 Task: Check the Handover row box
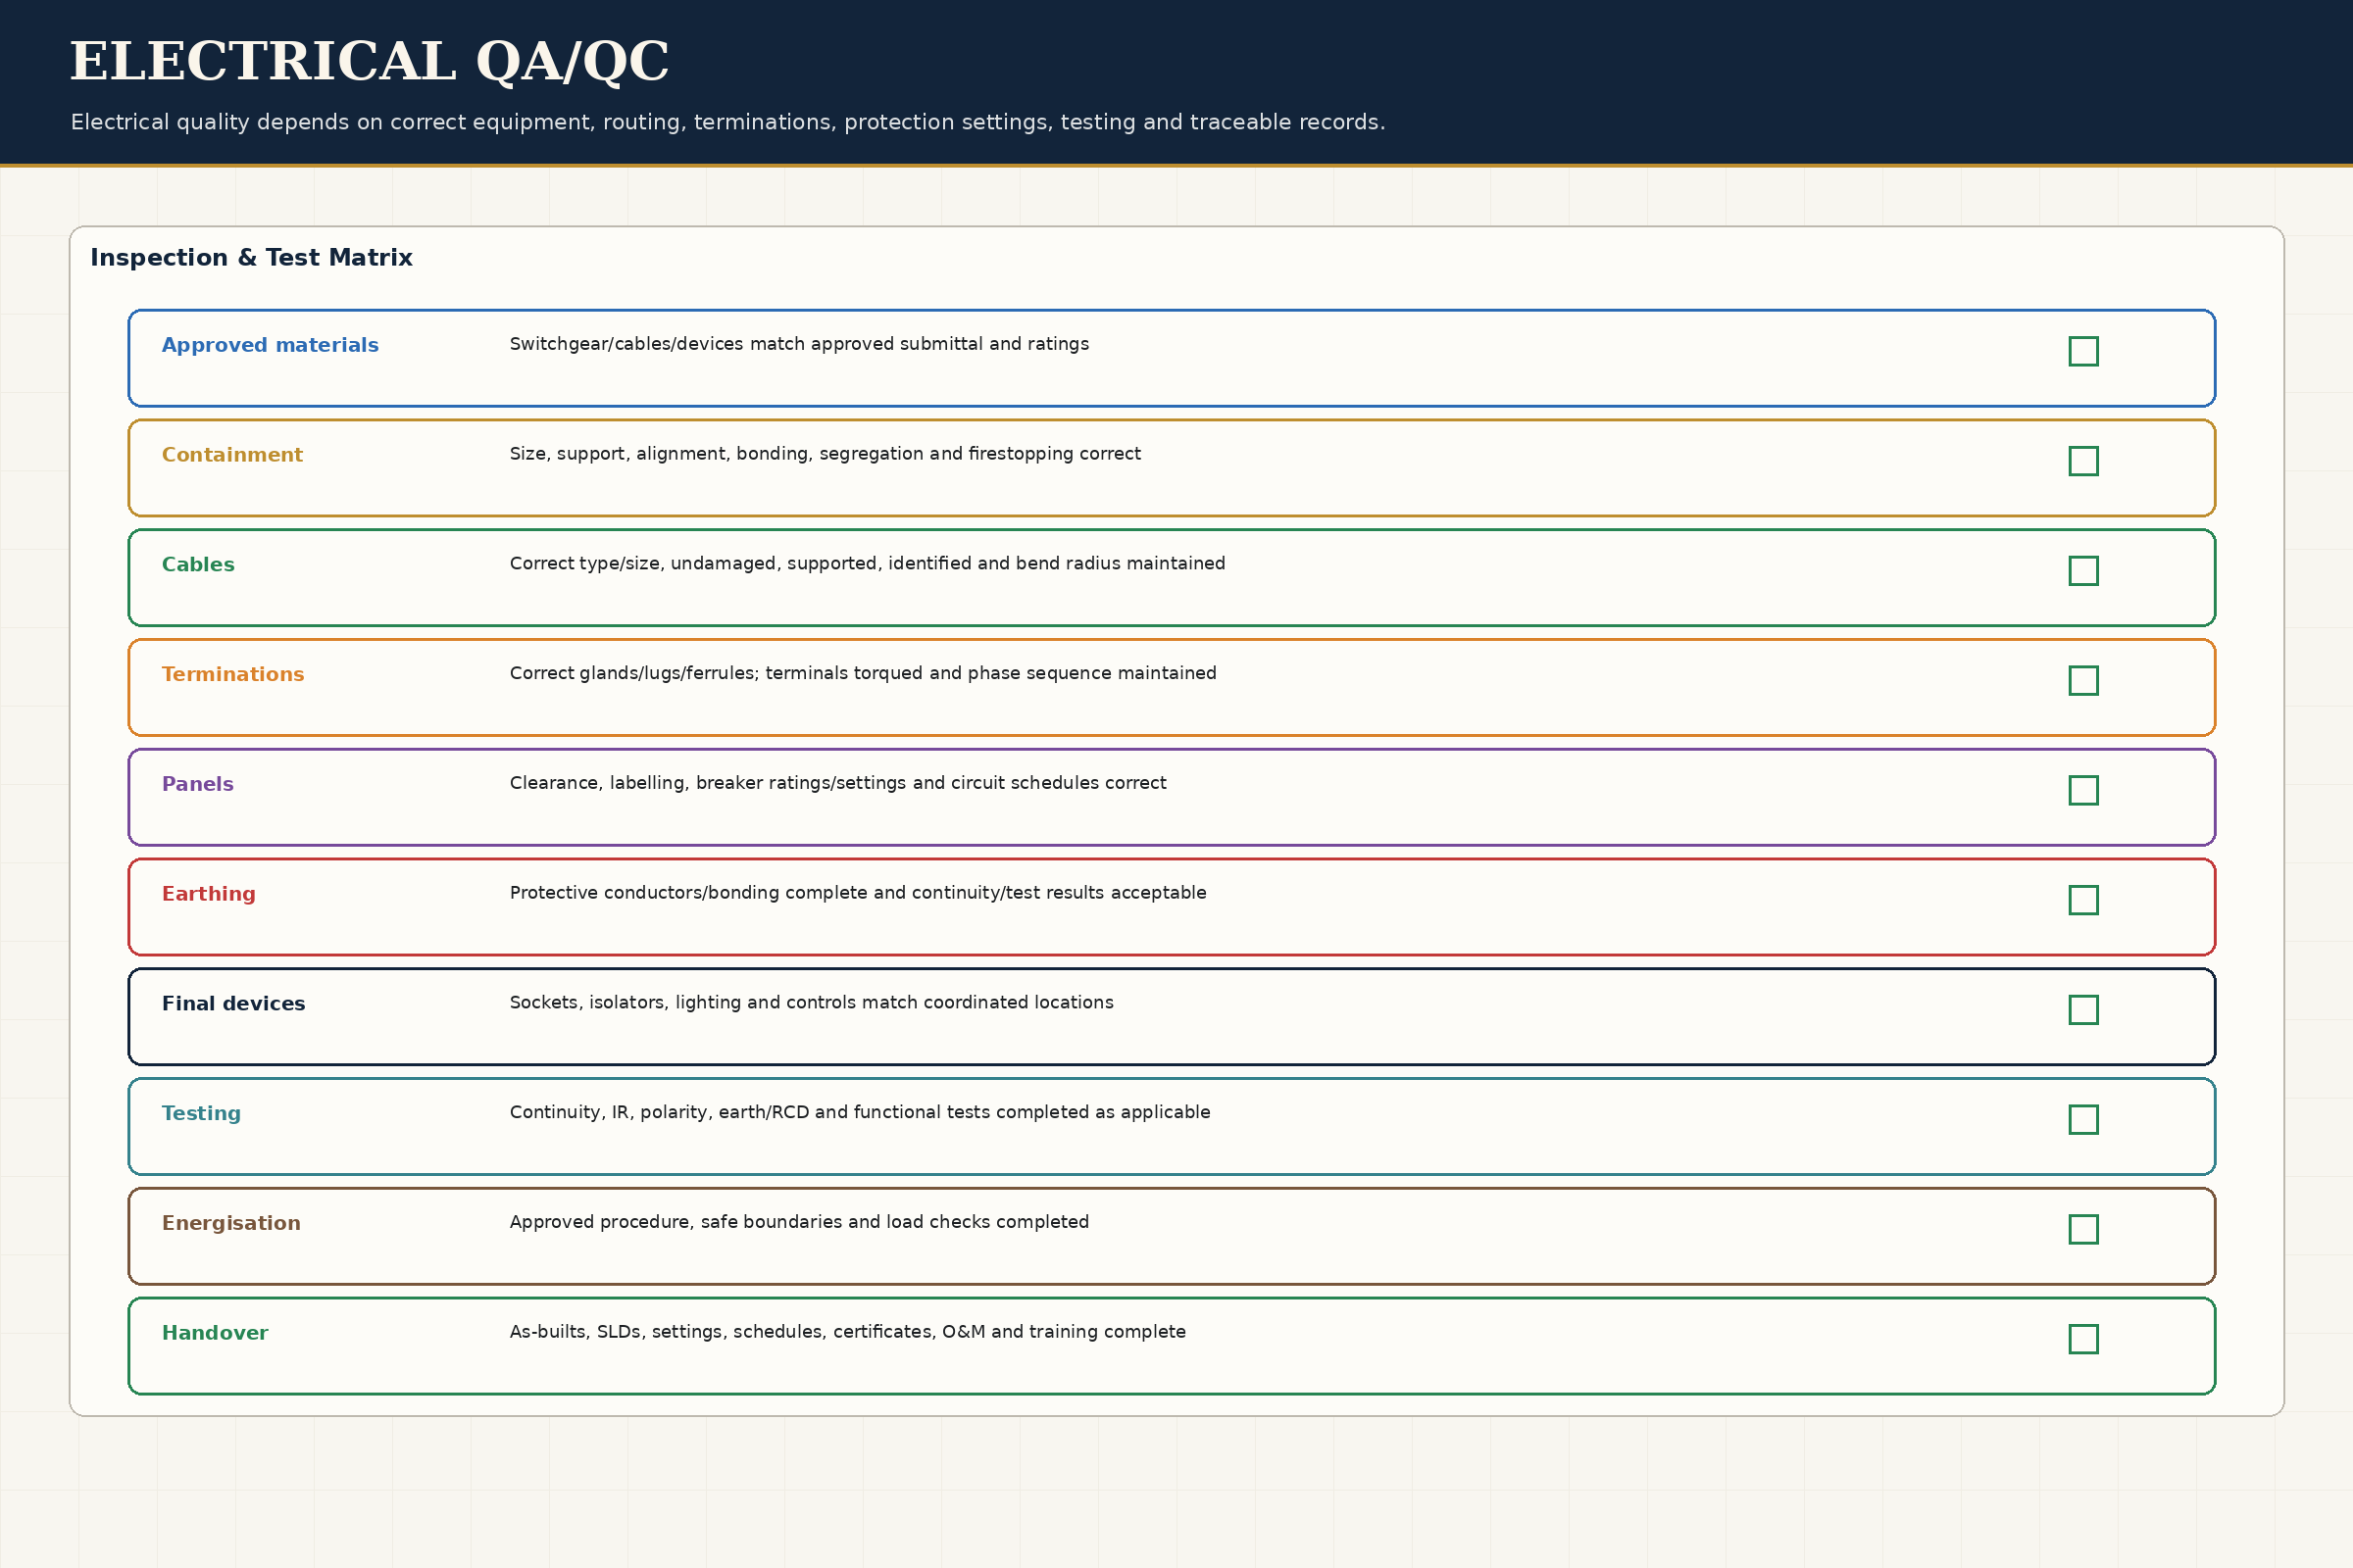[2084, 1339]
